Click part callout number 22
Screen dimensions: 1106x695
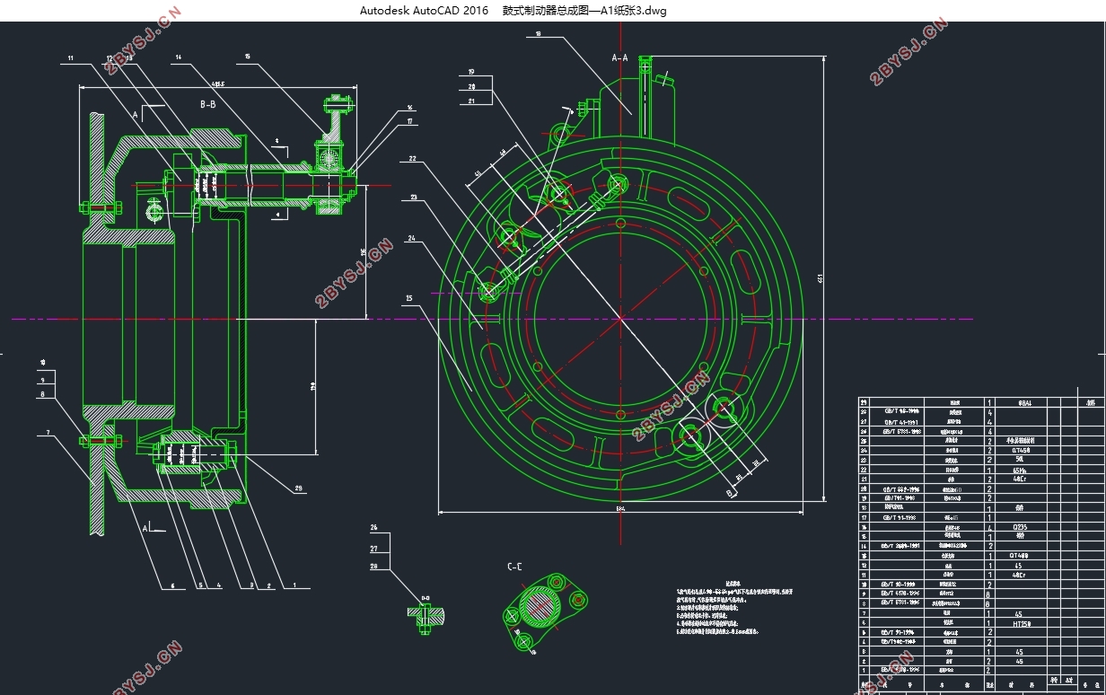[x=412, y=159]
